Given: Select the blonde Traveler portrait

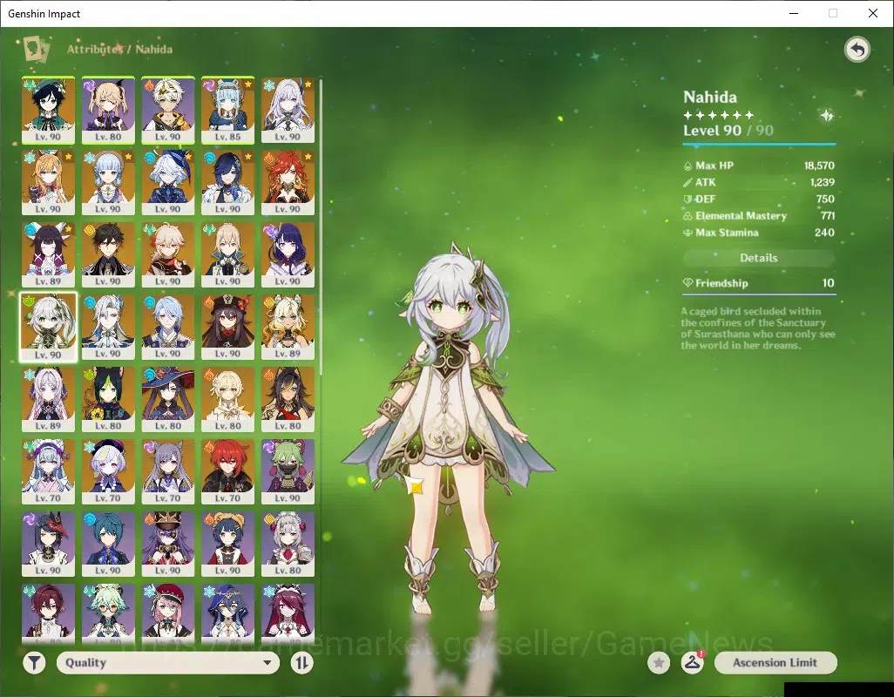Looking at the screenshot, I should (228, 400).
